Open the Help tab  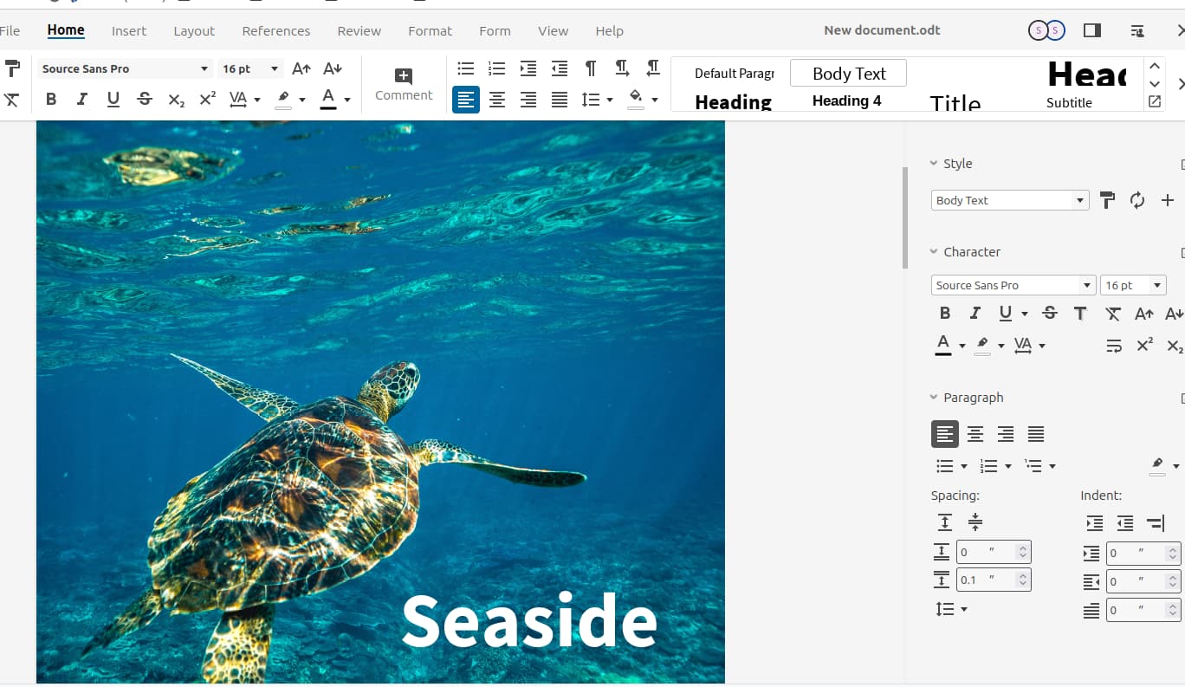click(x=610, y=30)
